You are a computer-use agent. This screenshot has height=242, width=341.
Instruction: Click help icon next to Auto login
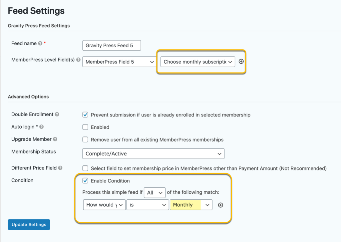click(41, 127)
